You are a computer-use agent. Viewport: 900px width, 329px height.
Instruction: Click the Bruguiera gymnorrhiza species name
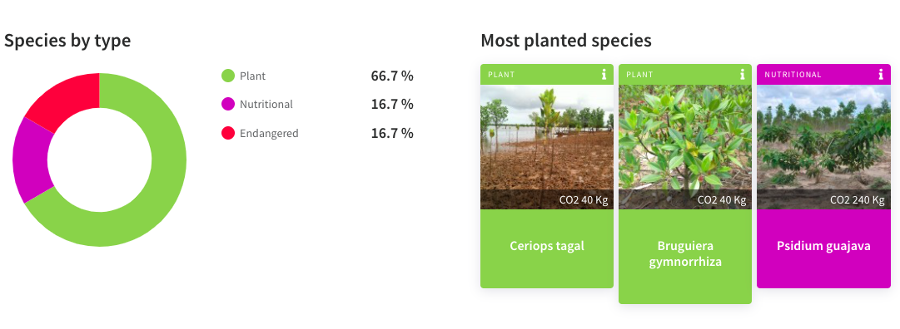pos(685,254)
